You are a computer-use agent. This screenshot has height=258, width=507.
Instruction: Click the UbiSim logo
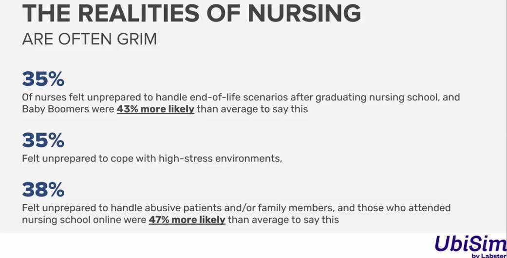coord(469,244)
